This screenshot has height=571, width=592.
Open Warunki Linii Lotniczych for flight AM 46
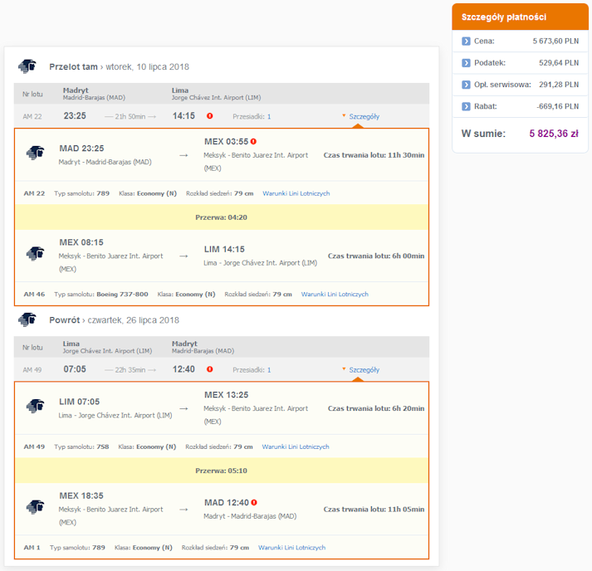click(x=335, y=294)
